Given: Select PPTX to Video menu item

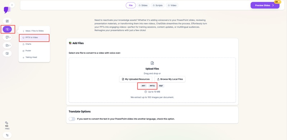Looking at the screenshot, I should click(34, 38).
